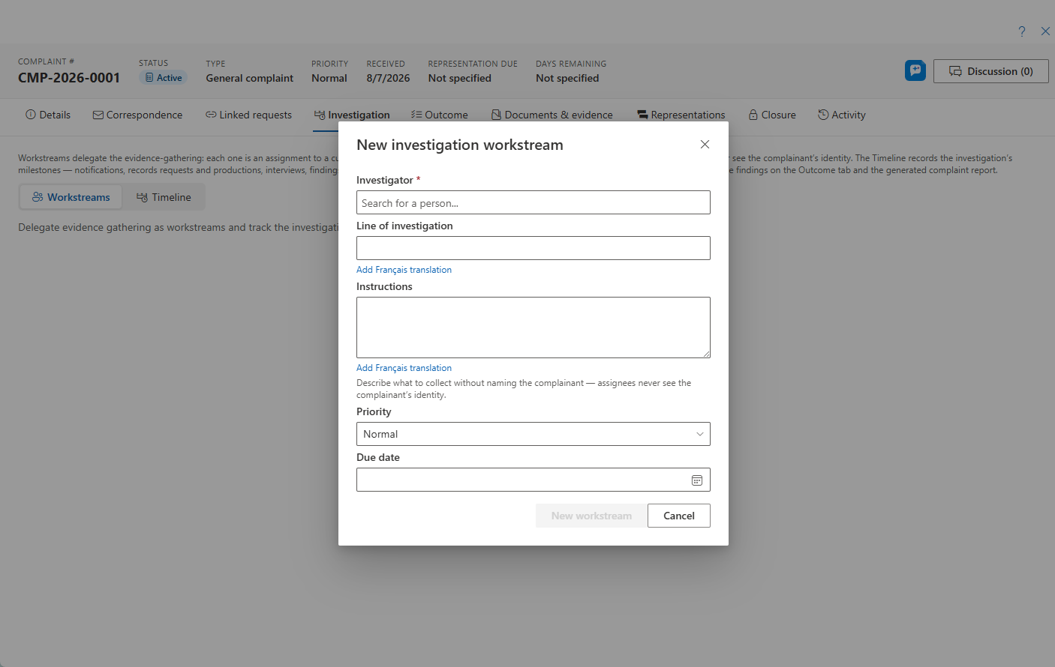Image resolution: width=1055 pixels, height=667 pixels.
Task: Close the New investigation workstream dialog
Action: tap(705, 145)
